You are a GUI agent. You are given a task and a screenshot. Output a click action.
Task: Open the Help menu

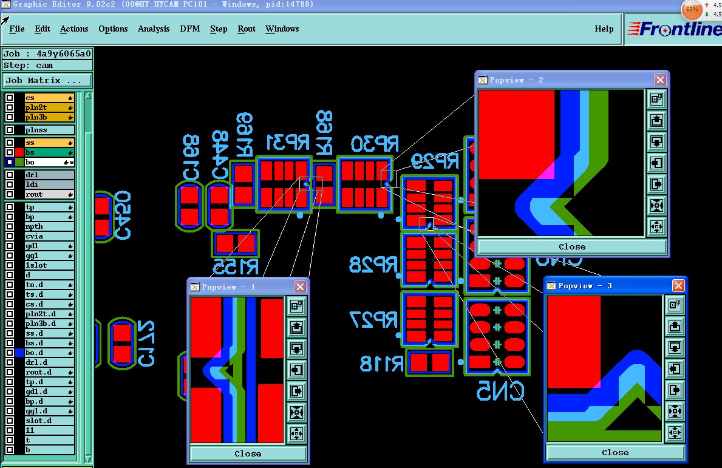[x=604, y=29]
